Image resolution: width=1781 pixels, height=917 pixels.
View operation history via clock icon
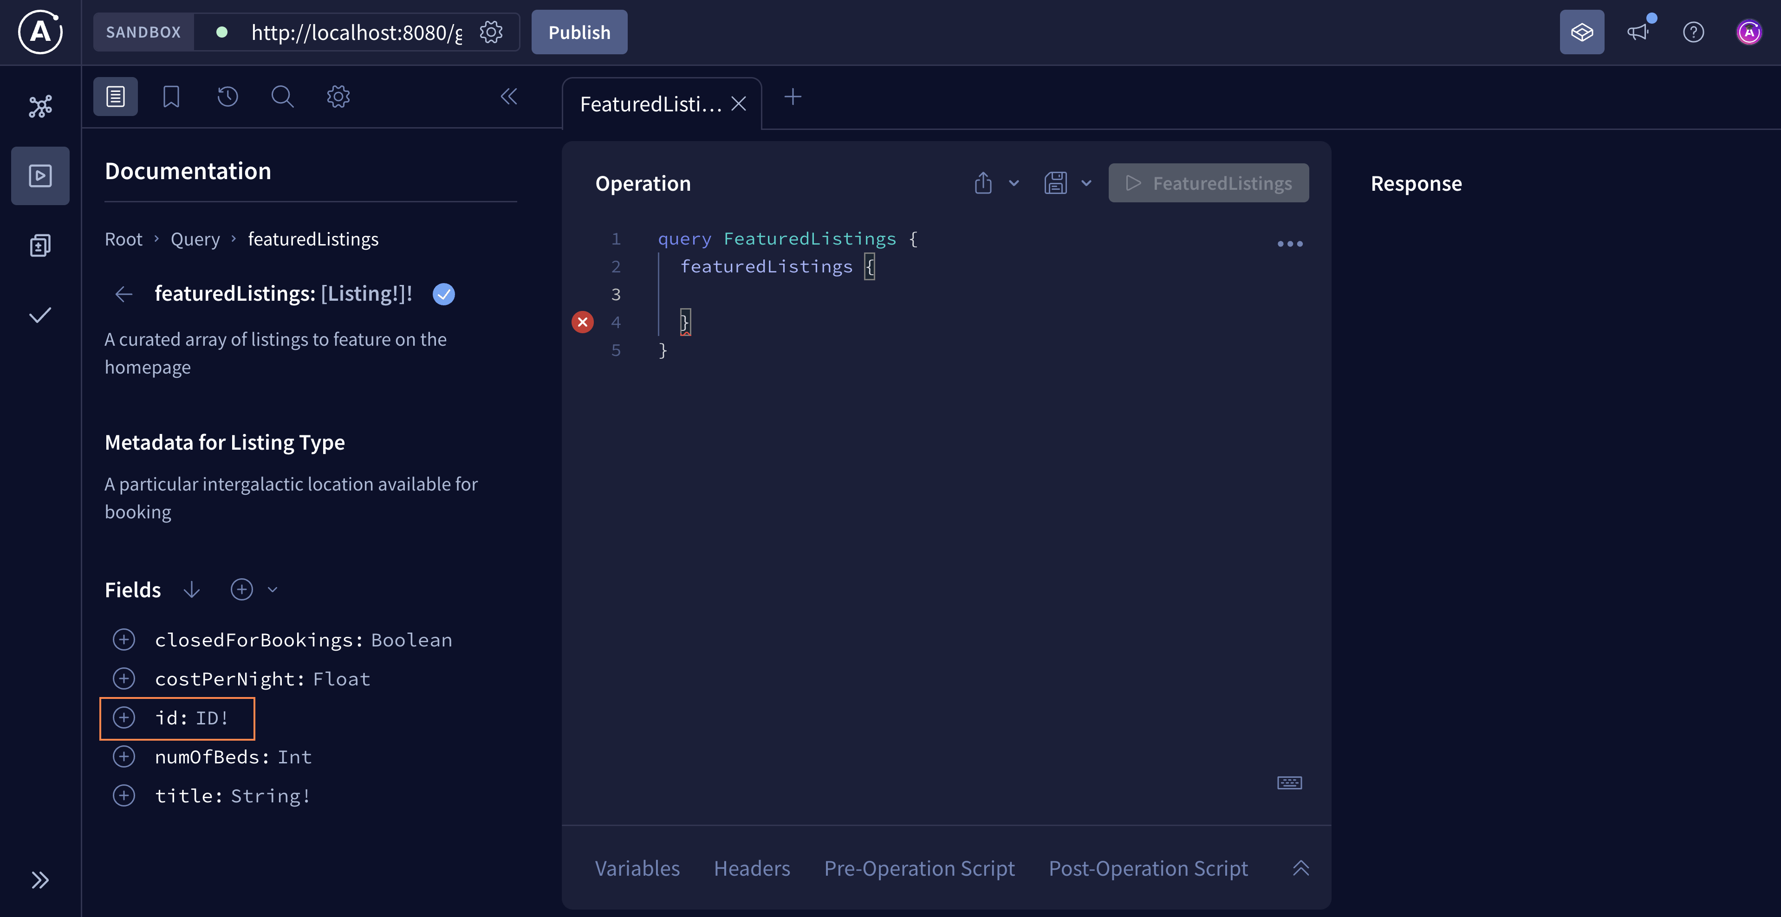227,96
